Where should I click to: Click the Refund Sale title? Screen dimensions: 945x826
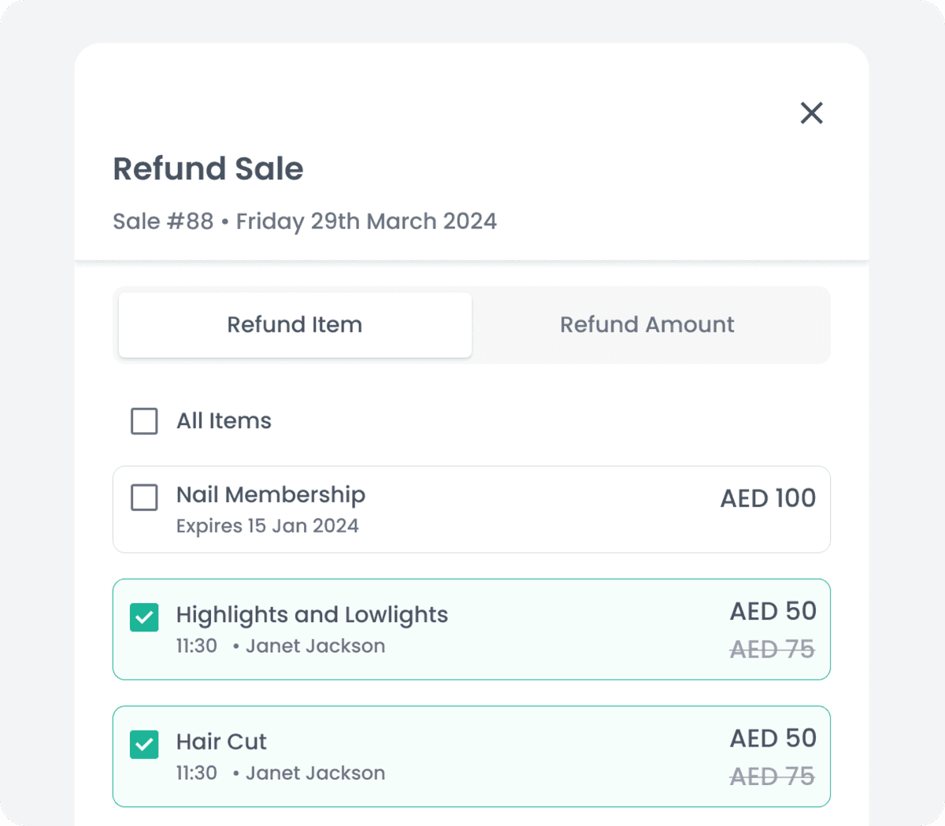pyautogui.click(x=208, y=169)
